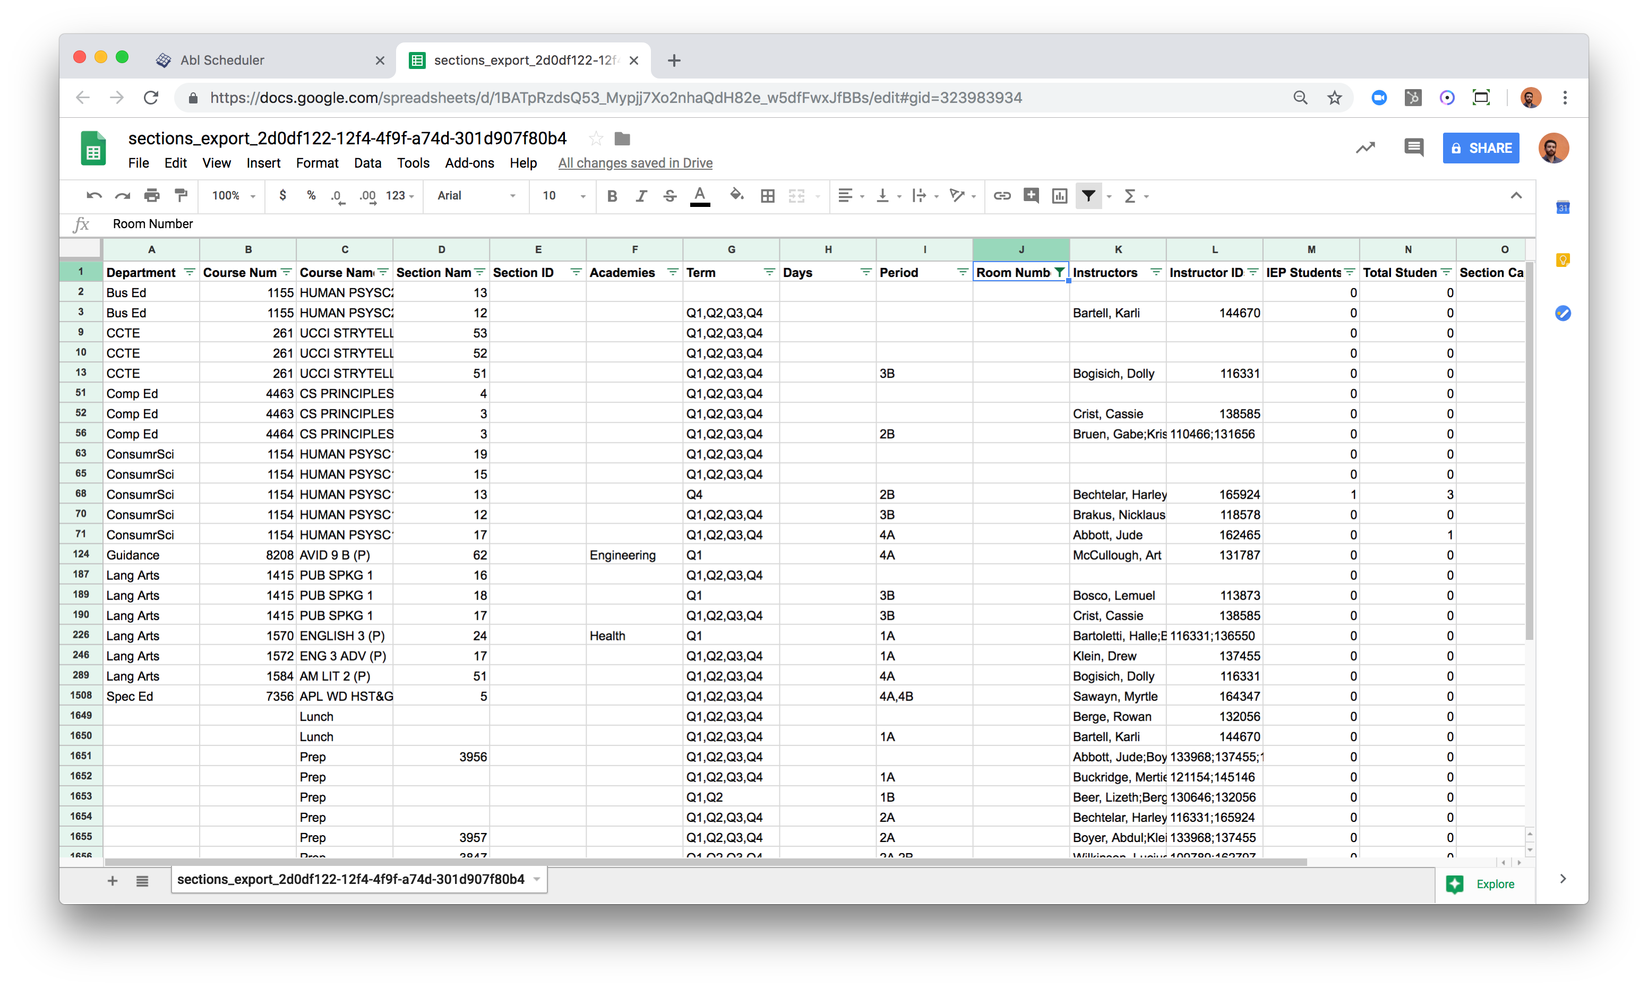Image resolution: width=1648 pixels, height=989 pixels.
Task: Click the print icon in toolbar
Action: click(152, 195)
